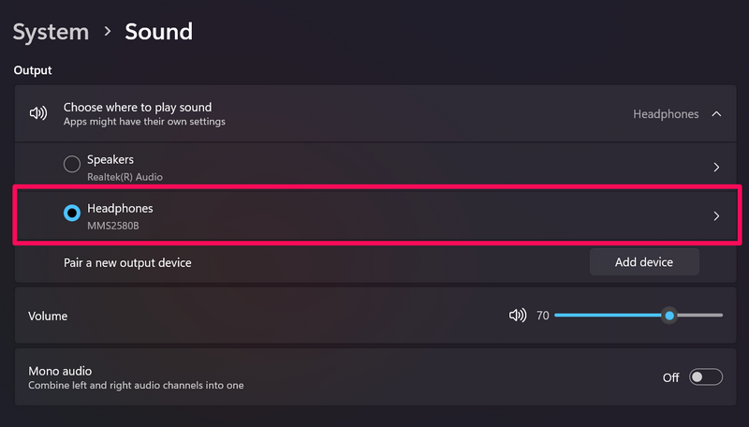The image size is (749, 427).
Task: Click the breadcrumb arrow between System and Sound
Action: click(x=107, y=32)
